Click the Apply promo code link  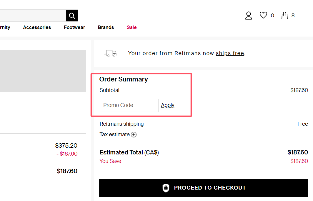pos(168,105)
